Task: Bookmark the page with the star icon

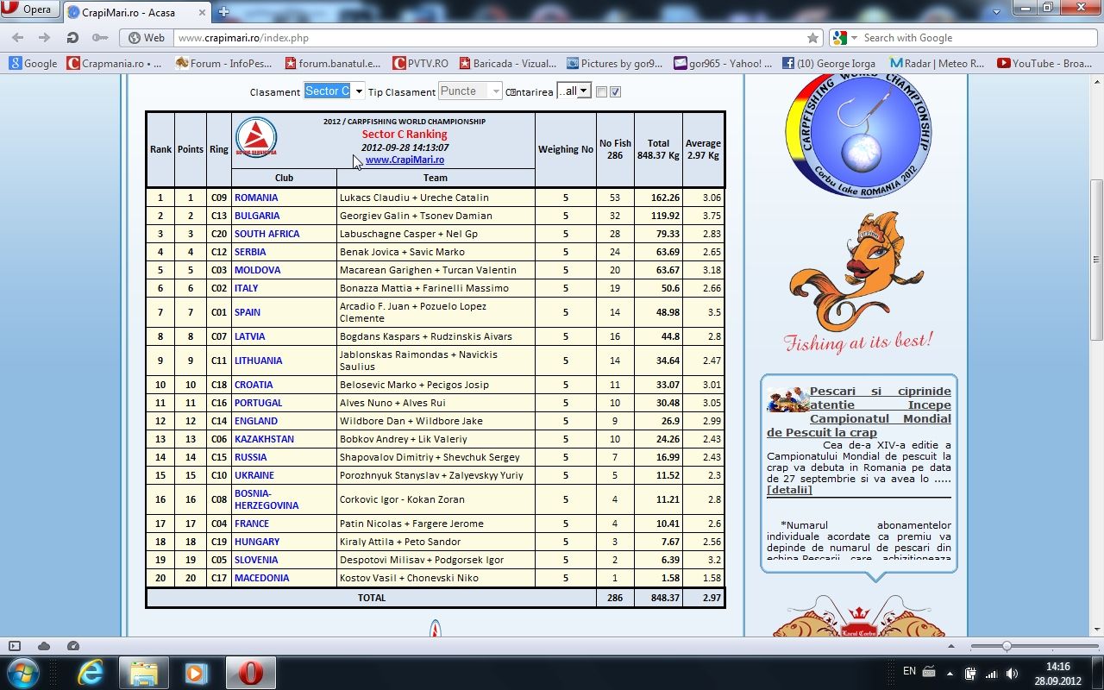Action: tap(812, 38)
